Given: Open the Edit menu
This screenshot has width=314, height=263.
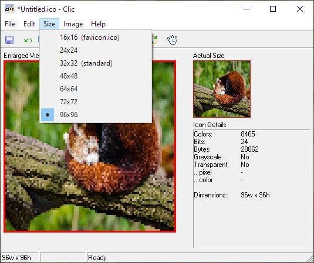Looking at the screenshot, I should 29,24.
